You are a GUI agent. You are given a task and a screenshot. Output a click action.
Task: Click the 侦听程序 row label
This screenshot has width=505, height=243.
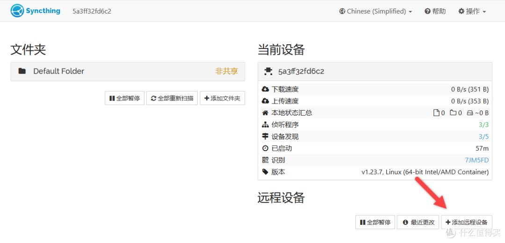(x=285, y=125)
